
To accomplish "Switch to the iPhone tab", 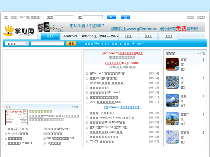I will pos(90,36).
